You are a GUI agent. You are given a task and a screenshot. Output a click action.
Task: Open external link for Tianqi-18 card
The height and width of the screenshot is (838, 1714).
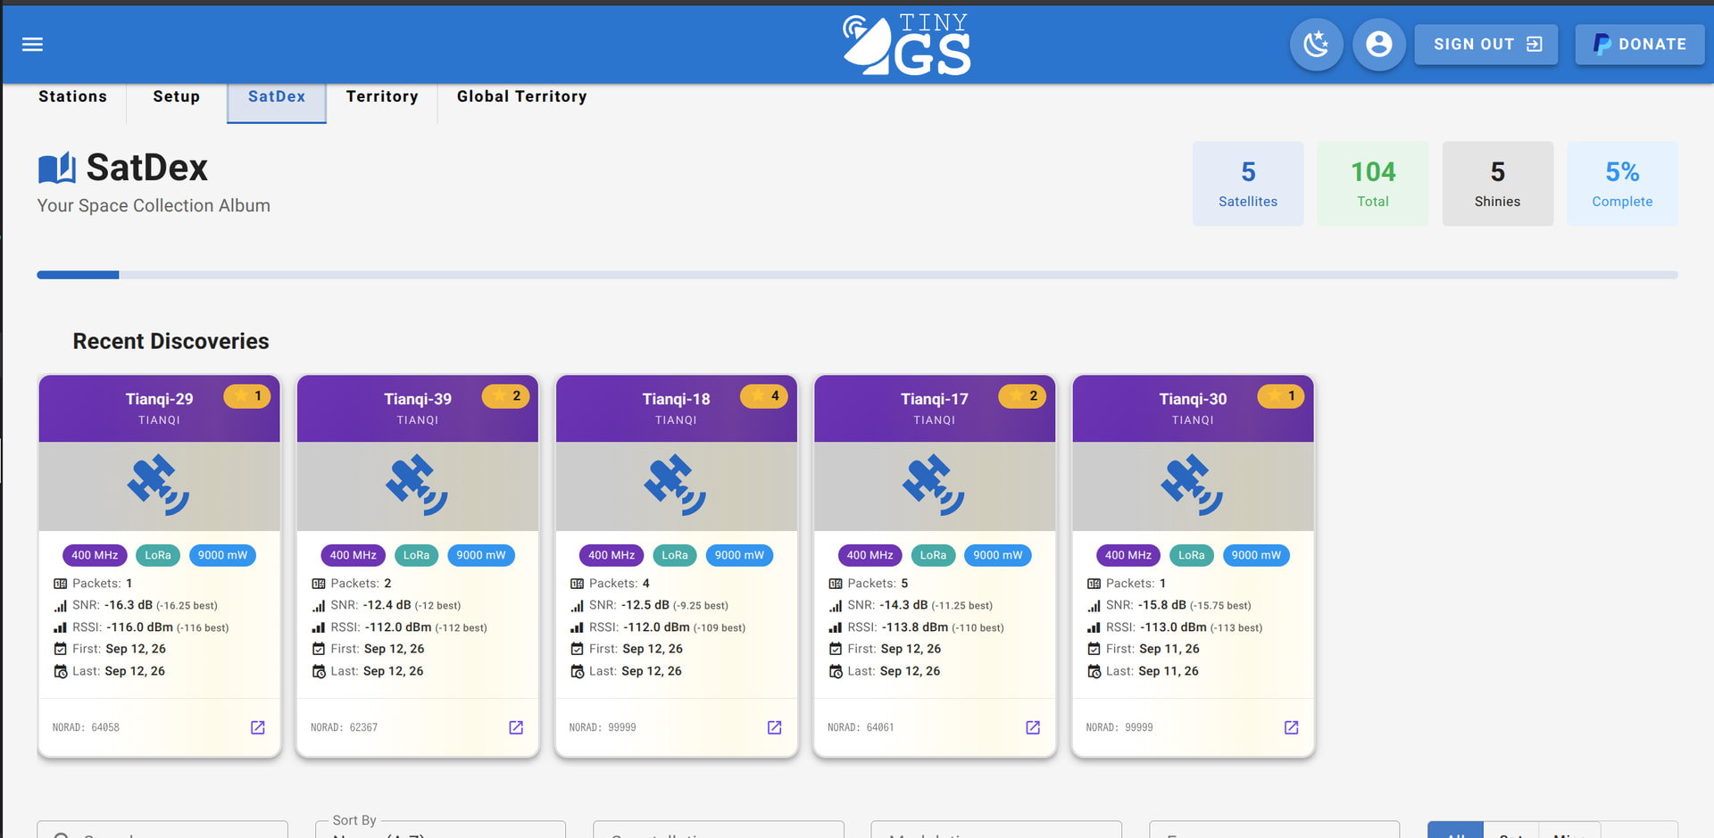pyautogui.click(x=775, y=727)
